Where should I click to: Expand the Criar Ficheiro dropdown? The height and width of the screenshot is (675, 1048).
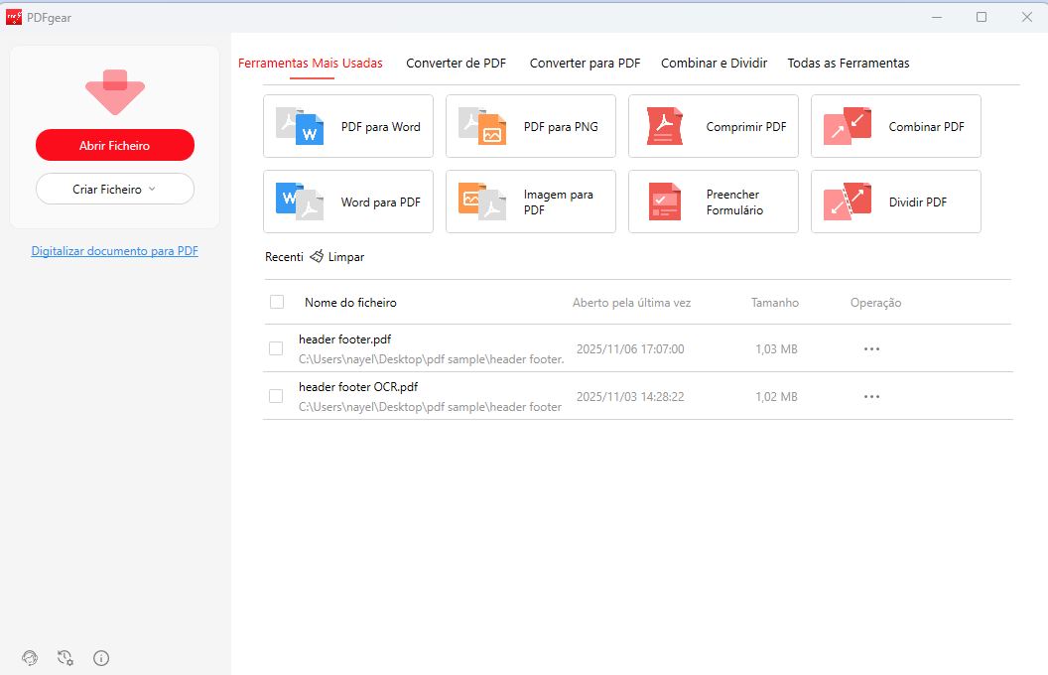[x=115, y=189]
